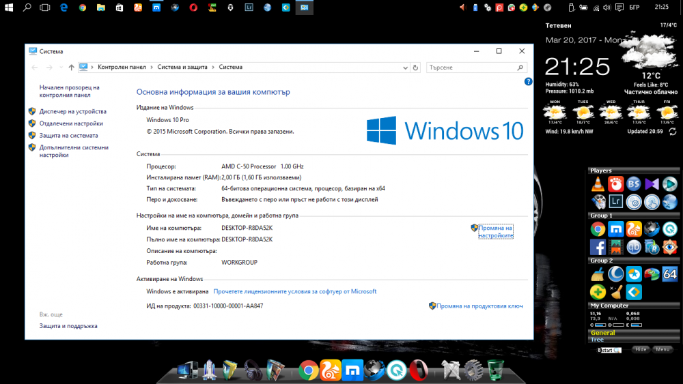This screenshot has width=683, height=384.
Task: Open qBittorrent icon in Group 1 panel
Action: [x=634, y=247]
